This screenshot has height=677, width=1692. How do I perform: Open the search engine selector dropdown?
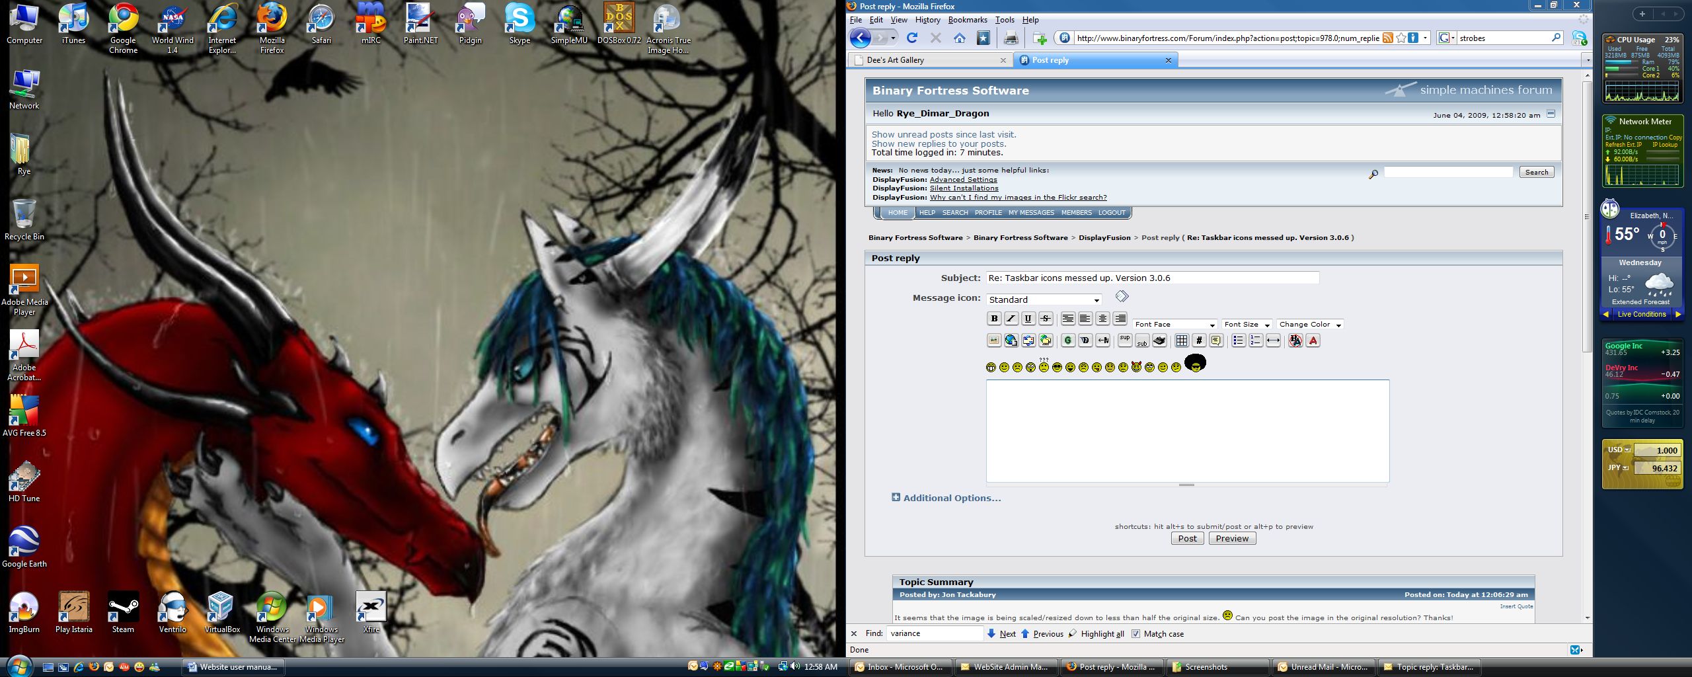(x=1446, y=38)
